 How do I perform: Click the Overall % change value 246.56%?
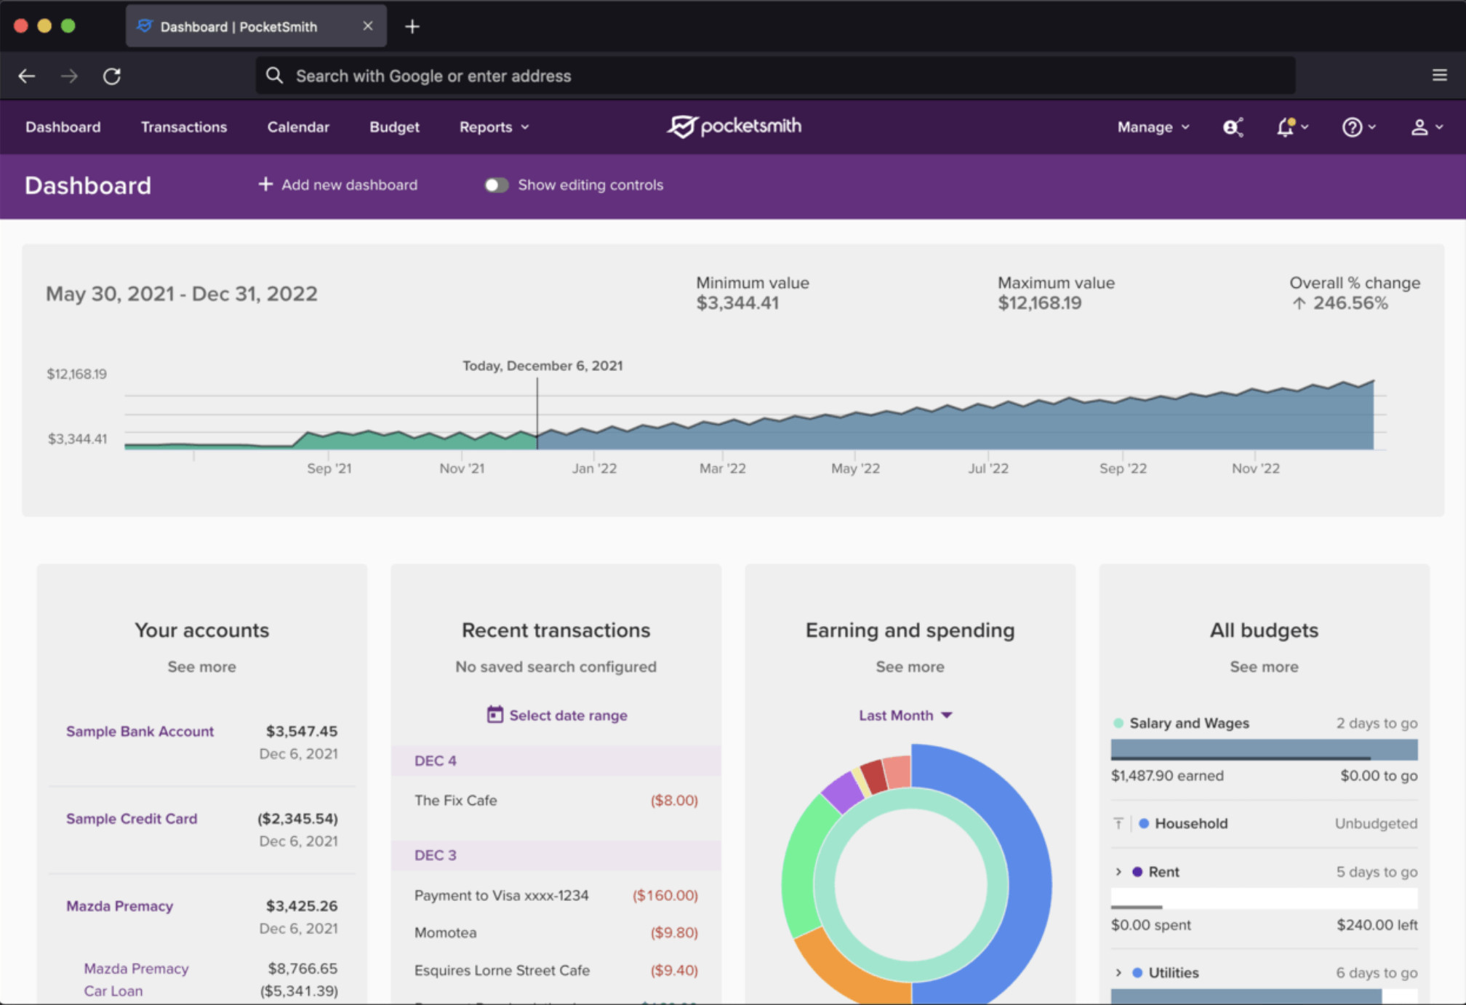point(1350,303)
